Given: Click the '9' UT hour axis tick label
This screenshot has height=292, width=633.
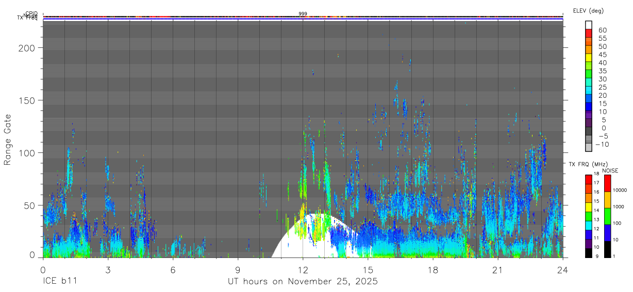Looking at the screenshot, I should (238, 269).
